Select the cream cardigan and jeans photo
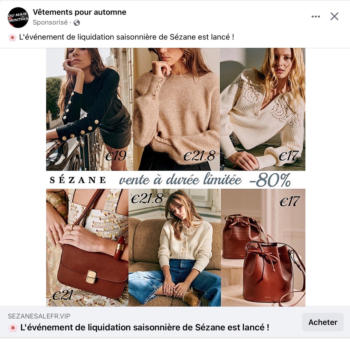350x342 pixels. tap(175, 248)
